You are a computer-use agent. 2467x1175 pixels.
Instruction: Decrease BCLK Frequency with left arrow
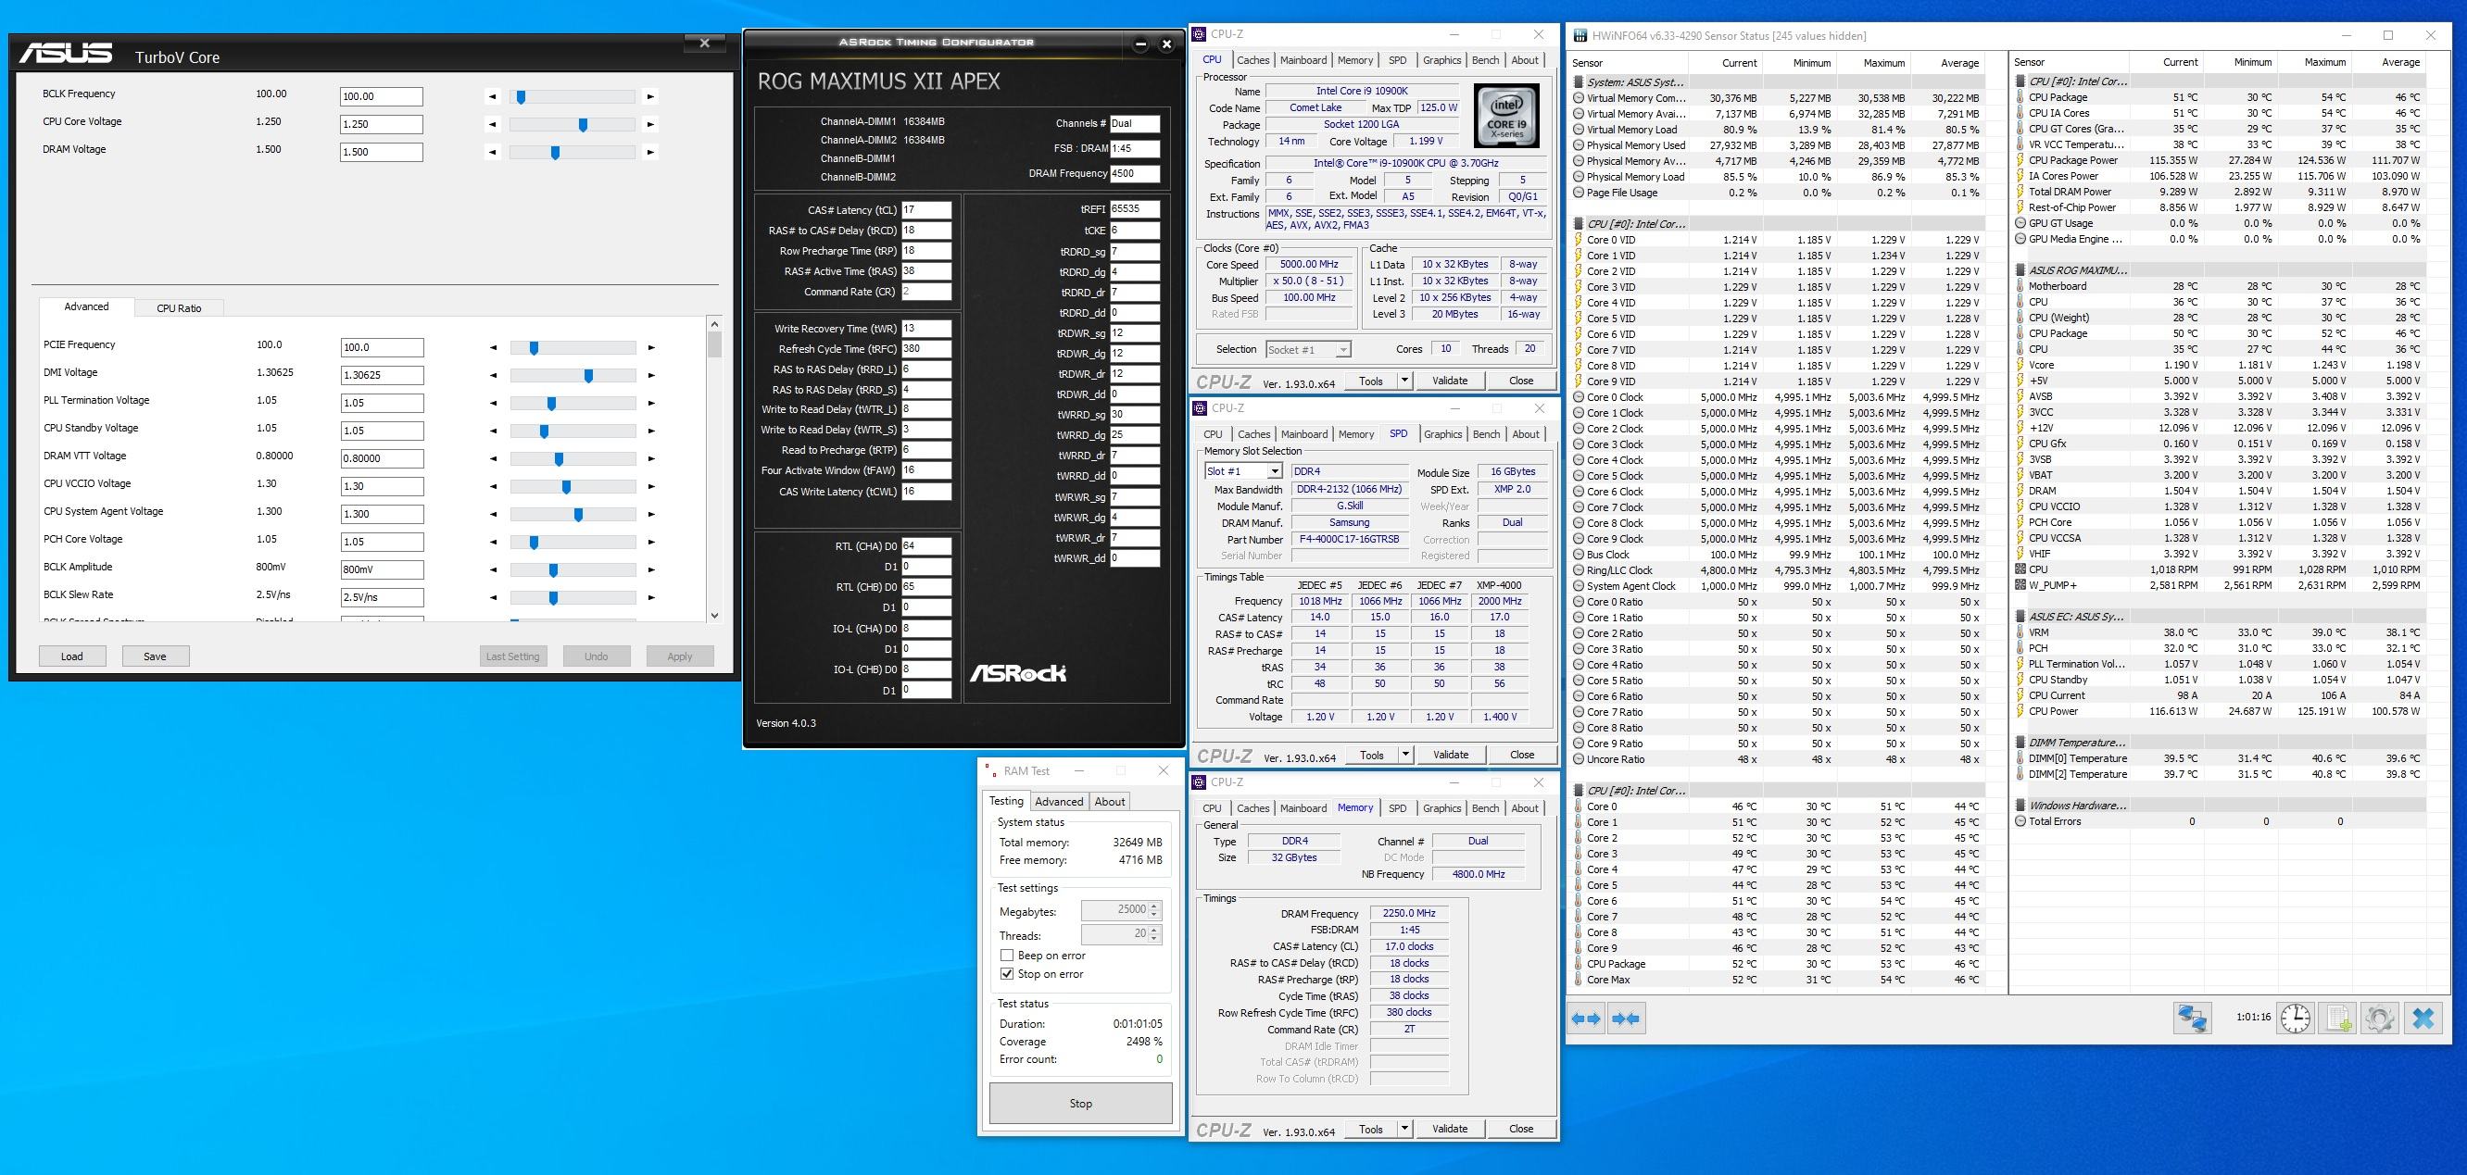[x=492, y=96]
